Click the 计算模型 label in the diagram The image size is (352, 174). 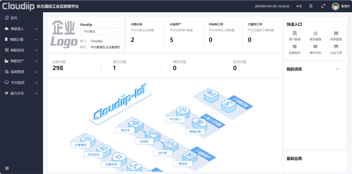tap(81, 145)
